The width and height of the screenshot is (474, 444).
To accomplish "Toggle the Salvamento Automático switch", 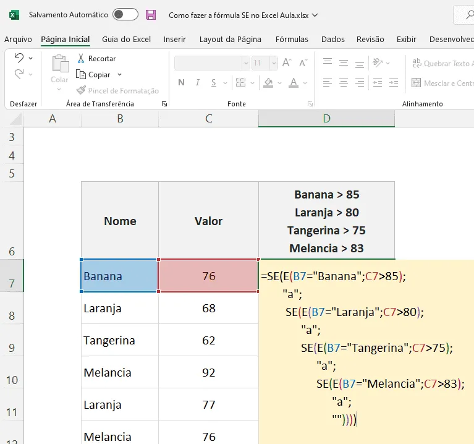I will pos(125,14).
